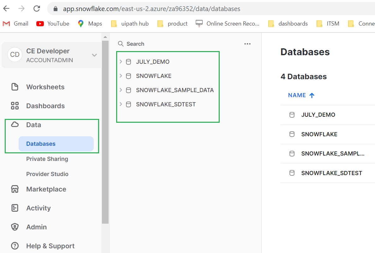This screenshot has width=375, height=253.
Task: Open Marketplace in the sidebar
Action: click(46, 189)
